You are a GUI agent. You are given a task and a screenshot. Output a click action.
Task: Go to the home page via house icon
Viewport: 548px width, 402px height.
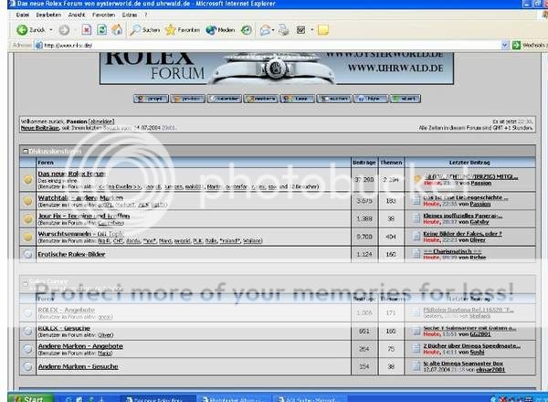117,30
